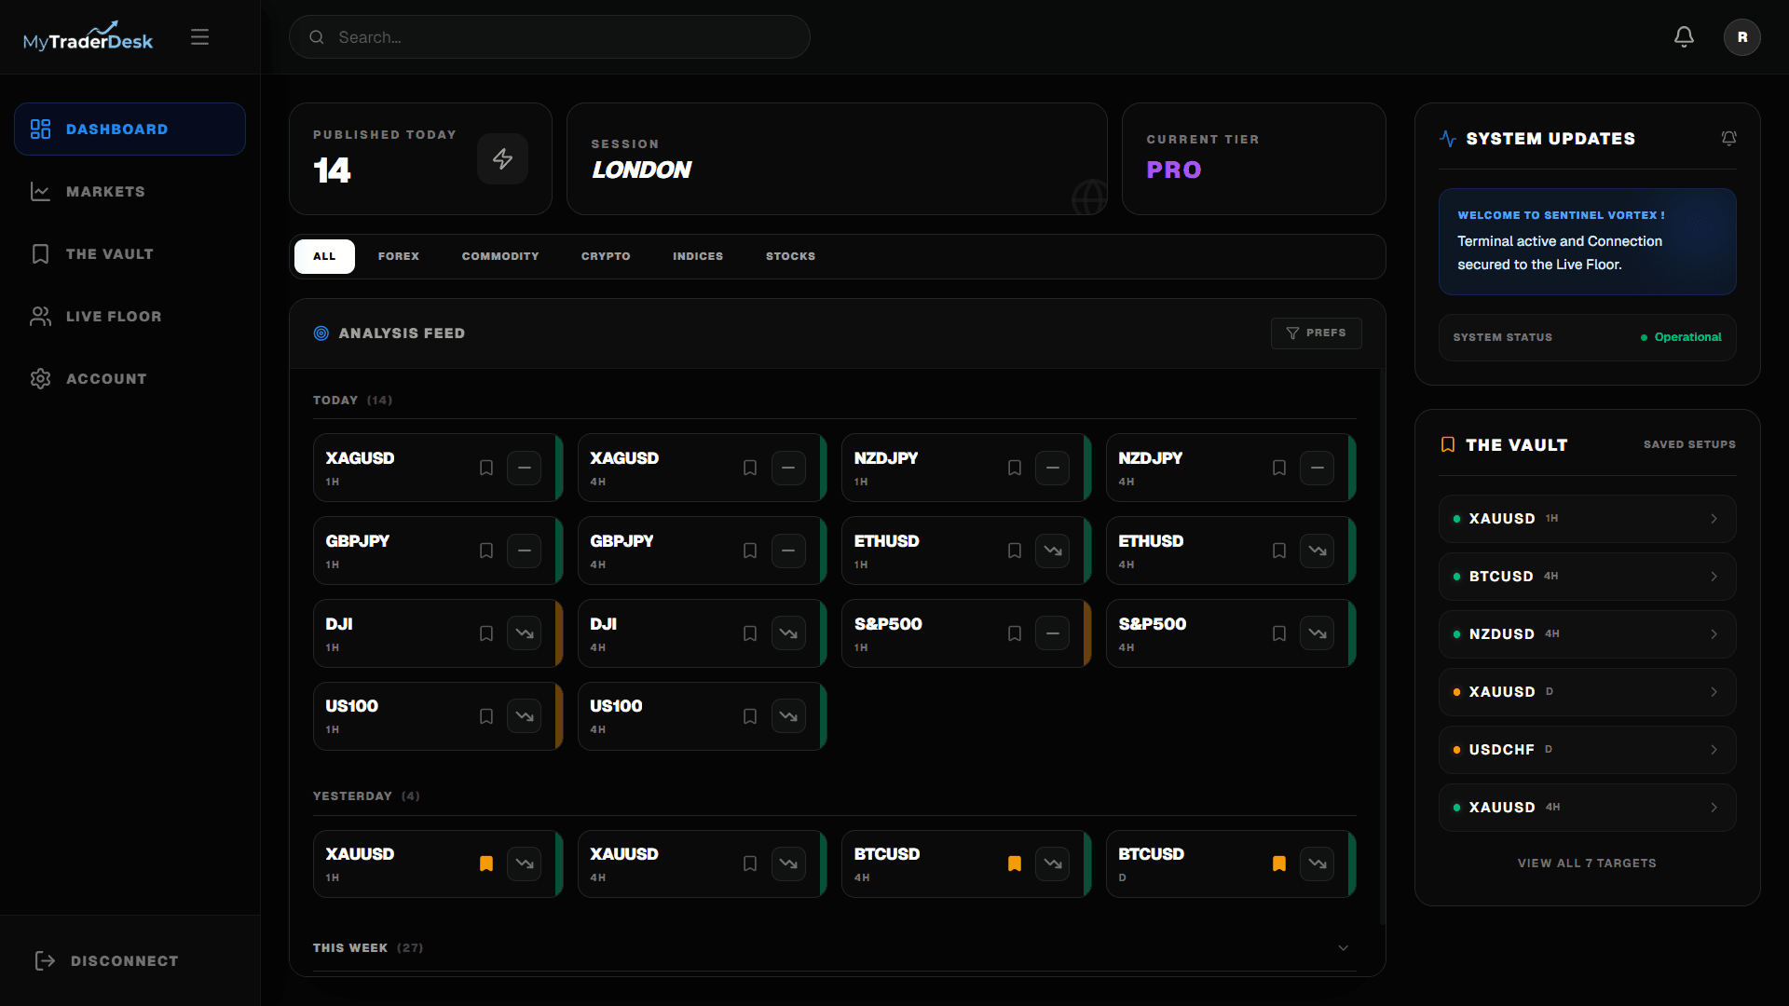The width and height of the screenshot is (1789, 1006).
Task: Click VIEW ALL 7 TARGETS link
Action: tap(1587, 863)
